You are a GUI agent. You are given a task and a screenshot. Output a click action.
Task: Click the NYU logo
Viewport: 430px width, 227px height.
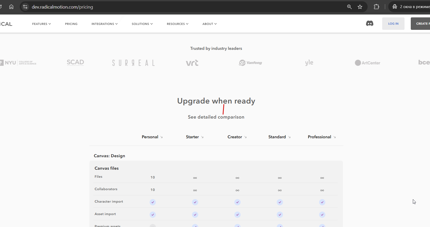coord(18,63)
